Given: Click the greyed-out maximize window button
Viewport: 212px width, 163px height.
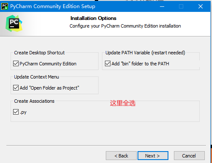Looking at the screenshot, I should pyautogui.click(x=181, y=6).
